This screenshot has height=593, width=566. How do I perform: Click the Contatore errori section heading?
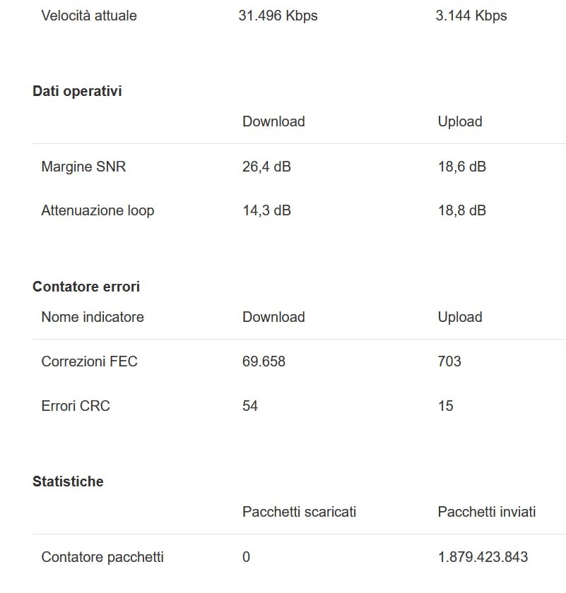coord(86,287)
